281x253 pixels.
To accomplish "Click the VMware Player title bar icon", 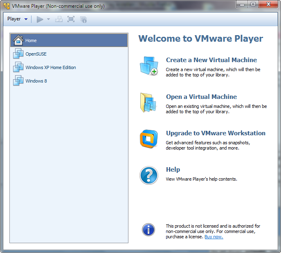I will point(7,6).
